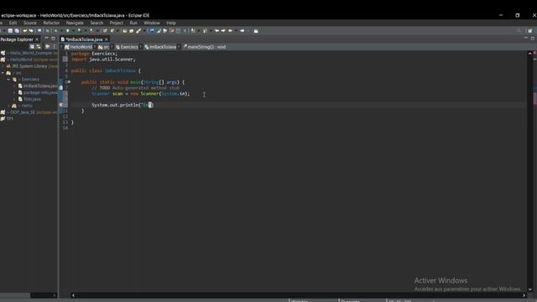Image resolution: width=537 pixels, height=302 pixels.
Task: Click the quick access search icon at top right
Action: [519, 31]
